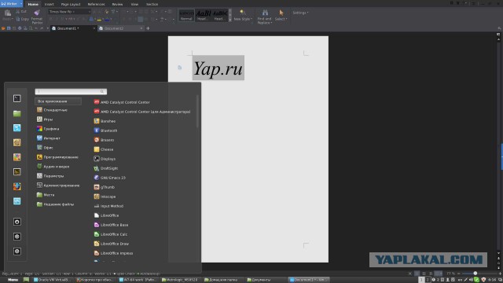This screenshot has height=283, width=503.
Task: Launch GNU Emacs 23
Action: tap(110, 178)
